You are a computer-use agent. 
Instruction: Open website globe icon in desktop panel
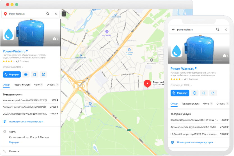pos(26,74)
